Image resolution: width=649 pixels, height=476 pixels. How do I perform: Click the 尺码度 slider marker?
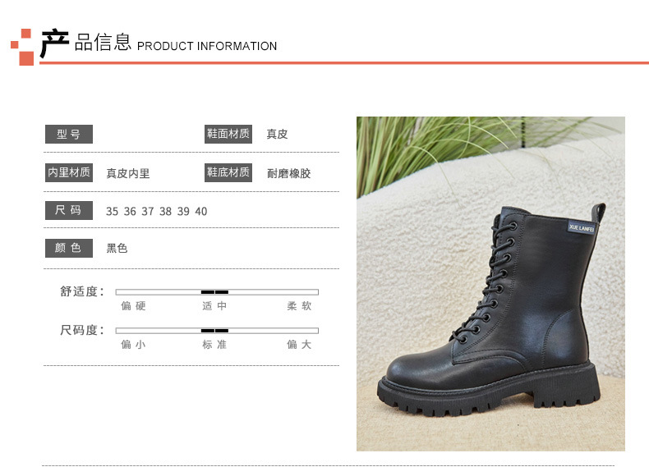[x=214, y=331]
